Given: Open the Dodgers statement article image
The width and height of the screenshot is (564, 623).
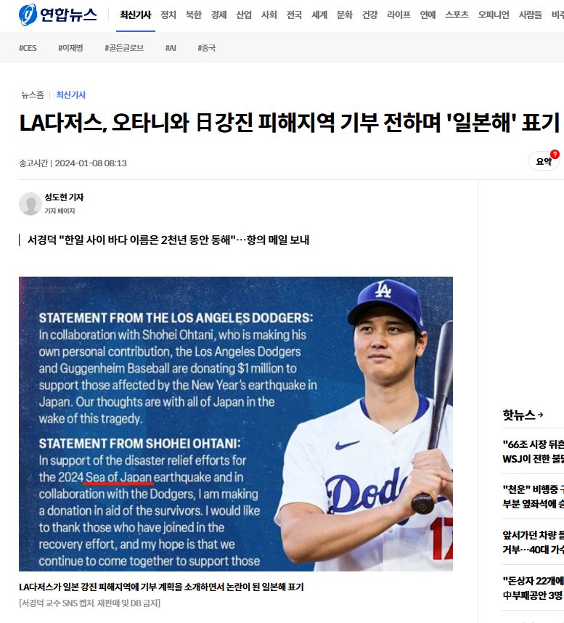Looking at the screenshot, I should point(236,424).
